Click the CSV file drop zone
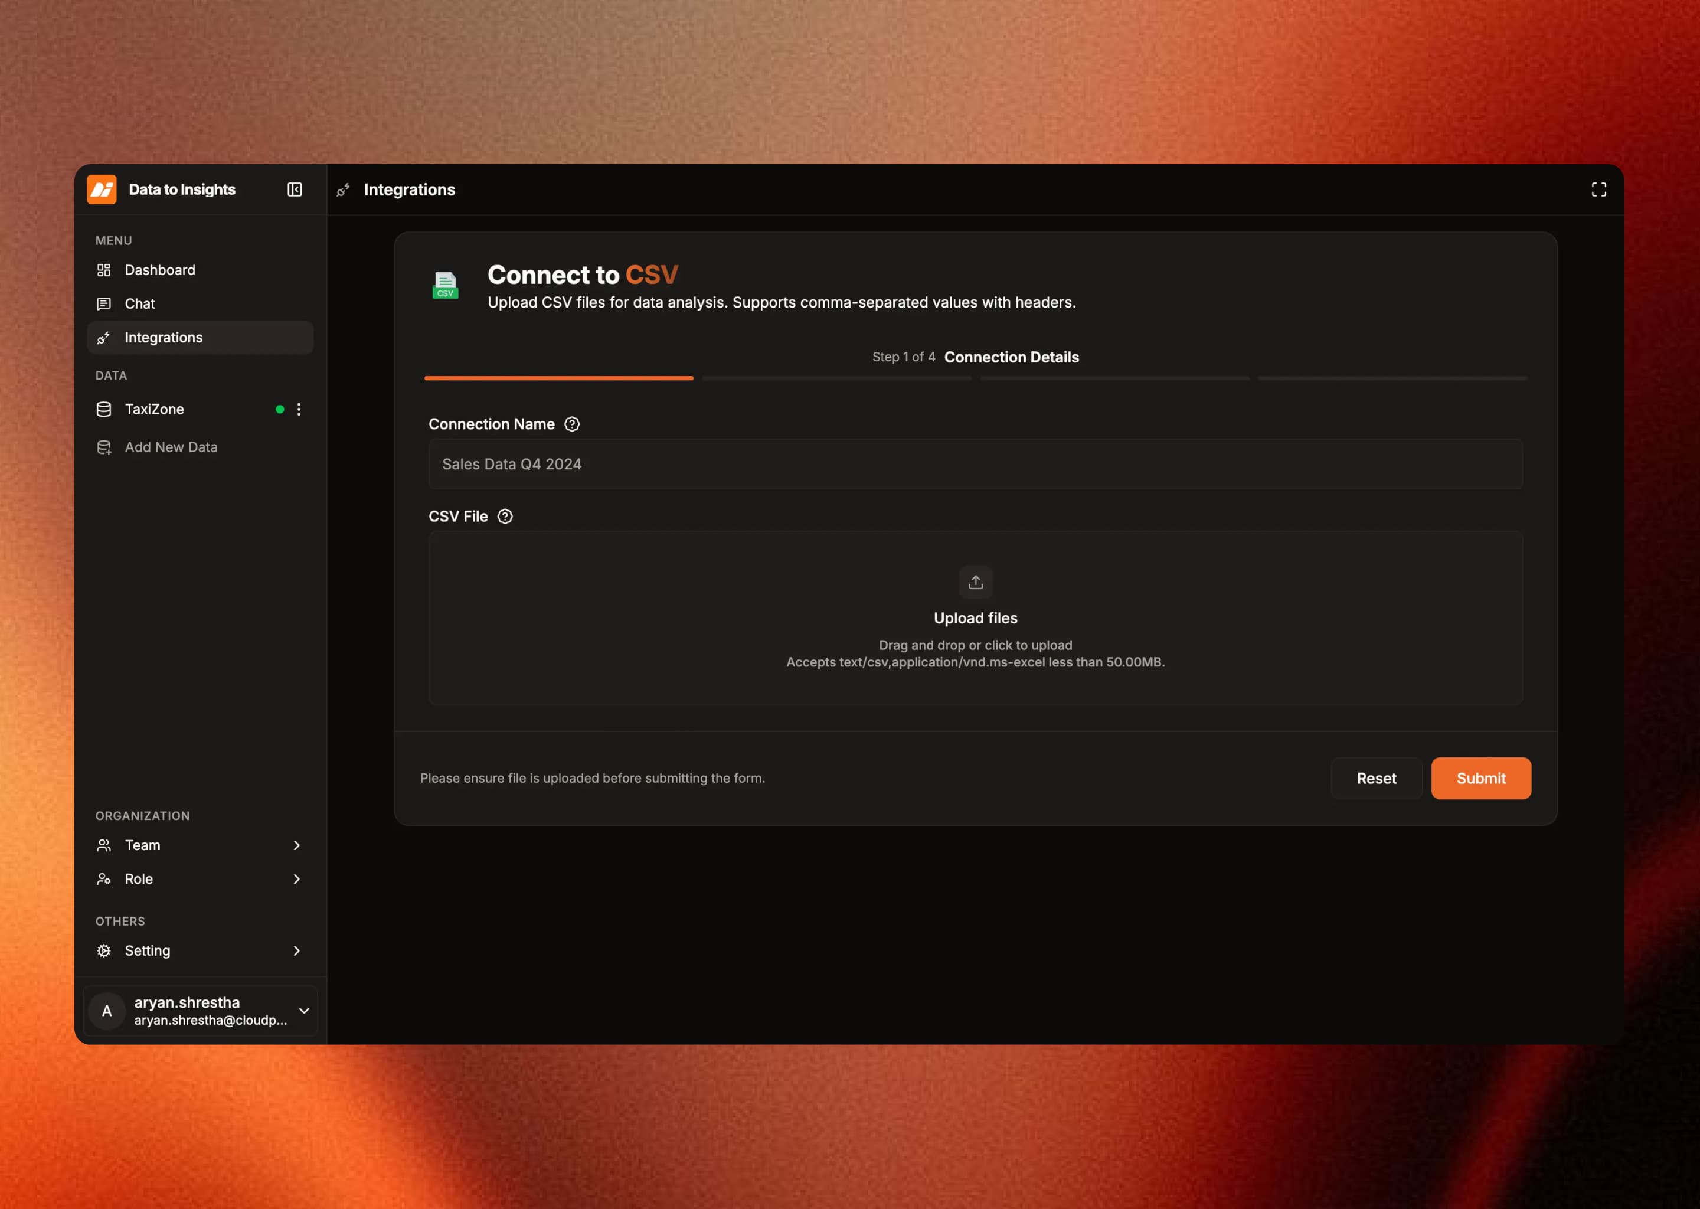 975,618
